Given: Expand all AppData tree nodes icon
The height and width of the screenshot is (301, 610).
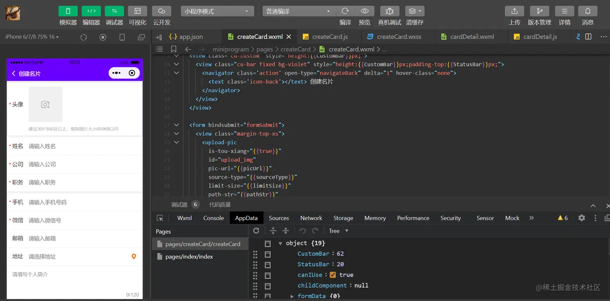Looking at the screenshot, I should pos(273,231).
